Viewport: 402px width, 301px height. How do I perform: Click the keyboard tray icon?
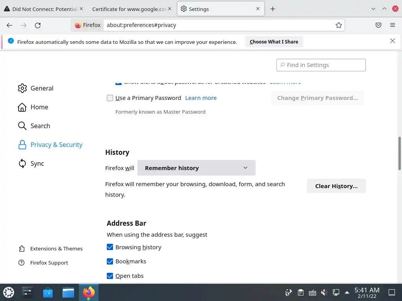[x=312, y=292]
